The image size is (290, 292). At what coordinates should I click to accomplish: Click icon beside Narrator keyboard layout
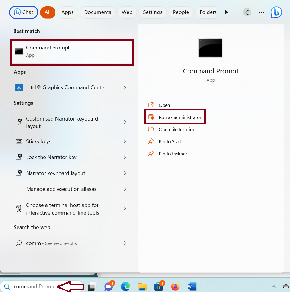click(19, 173)
